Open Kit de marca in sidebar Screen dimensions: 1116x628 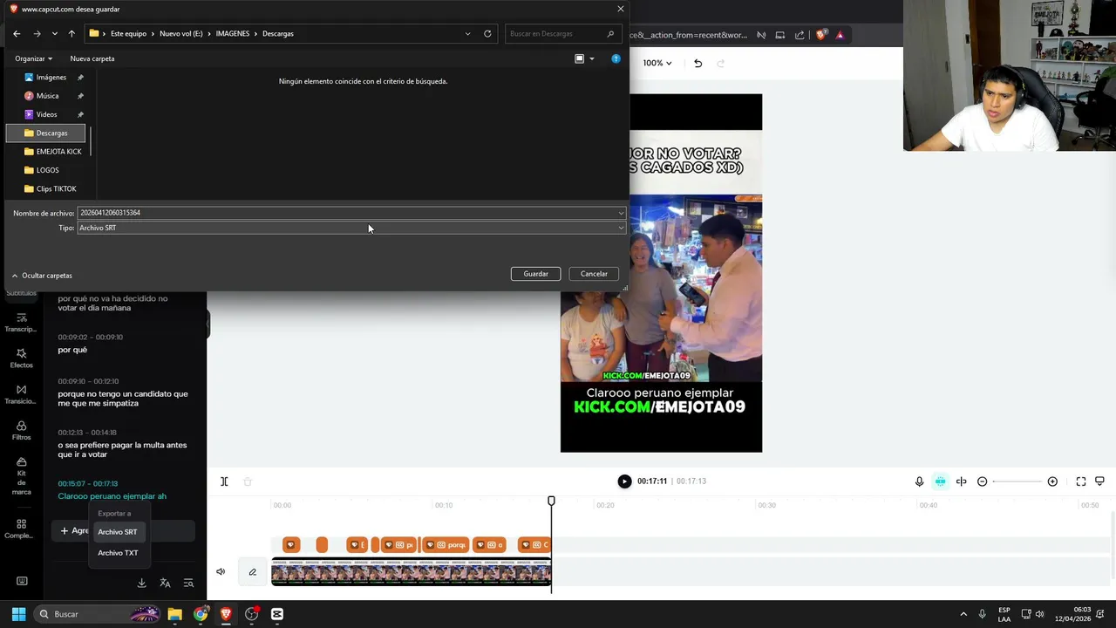22,476
